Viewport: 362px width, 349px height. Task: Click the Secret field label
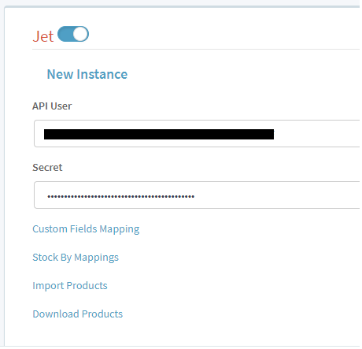[x=47, y=168]
